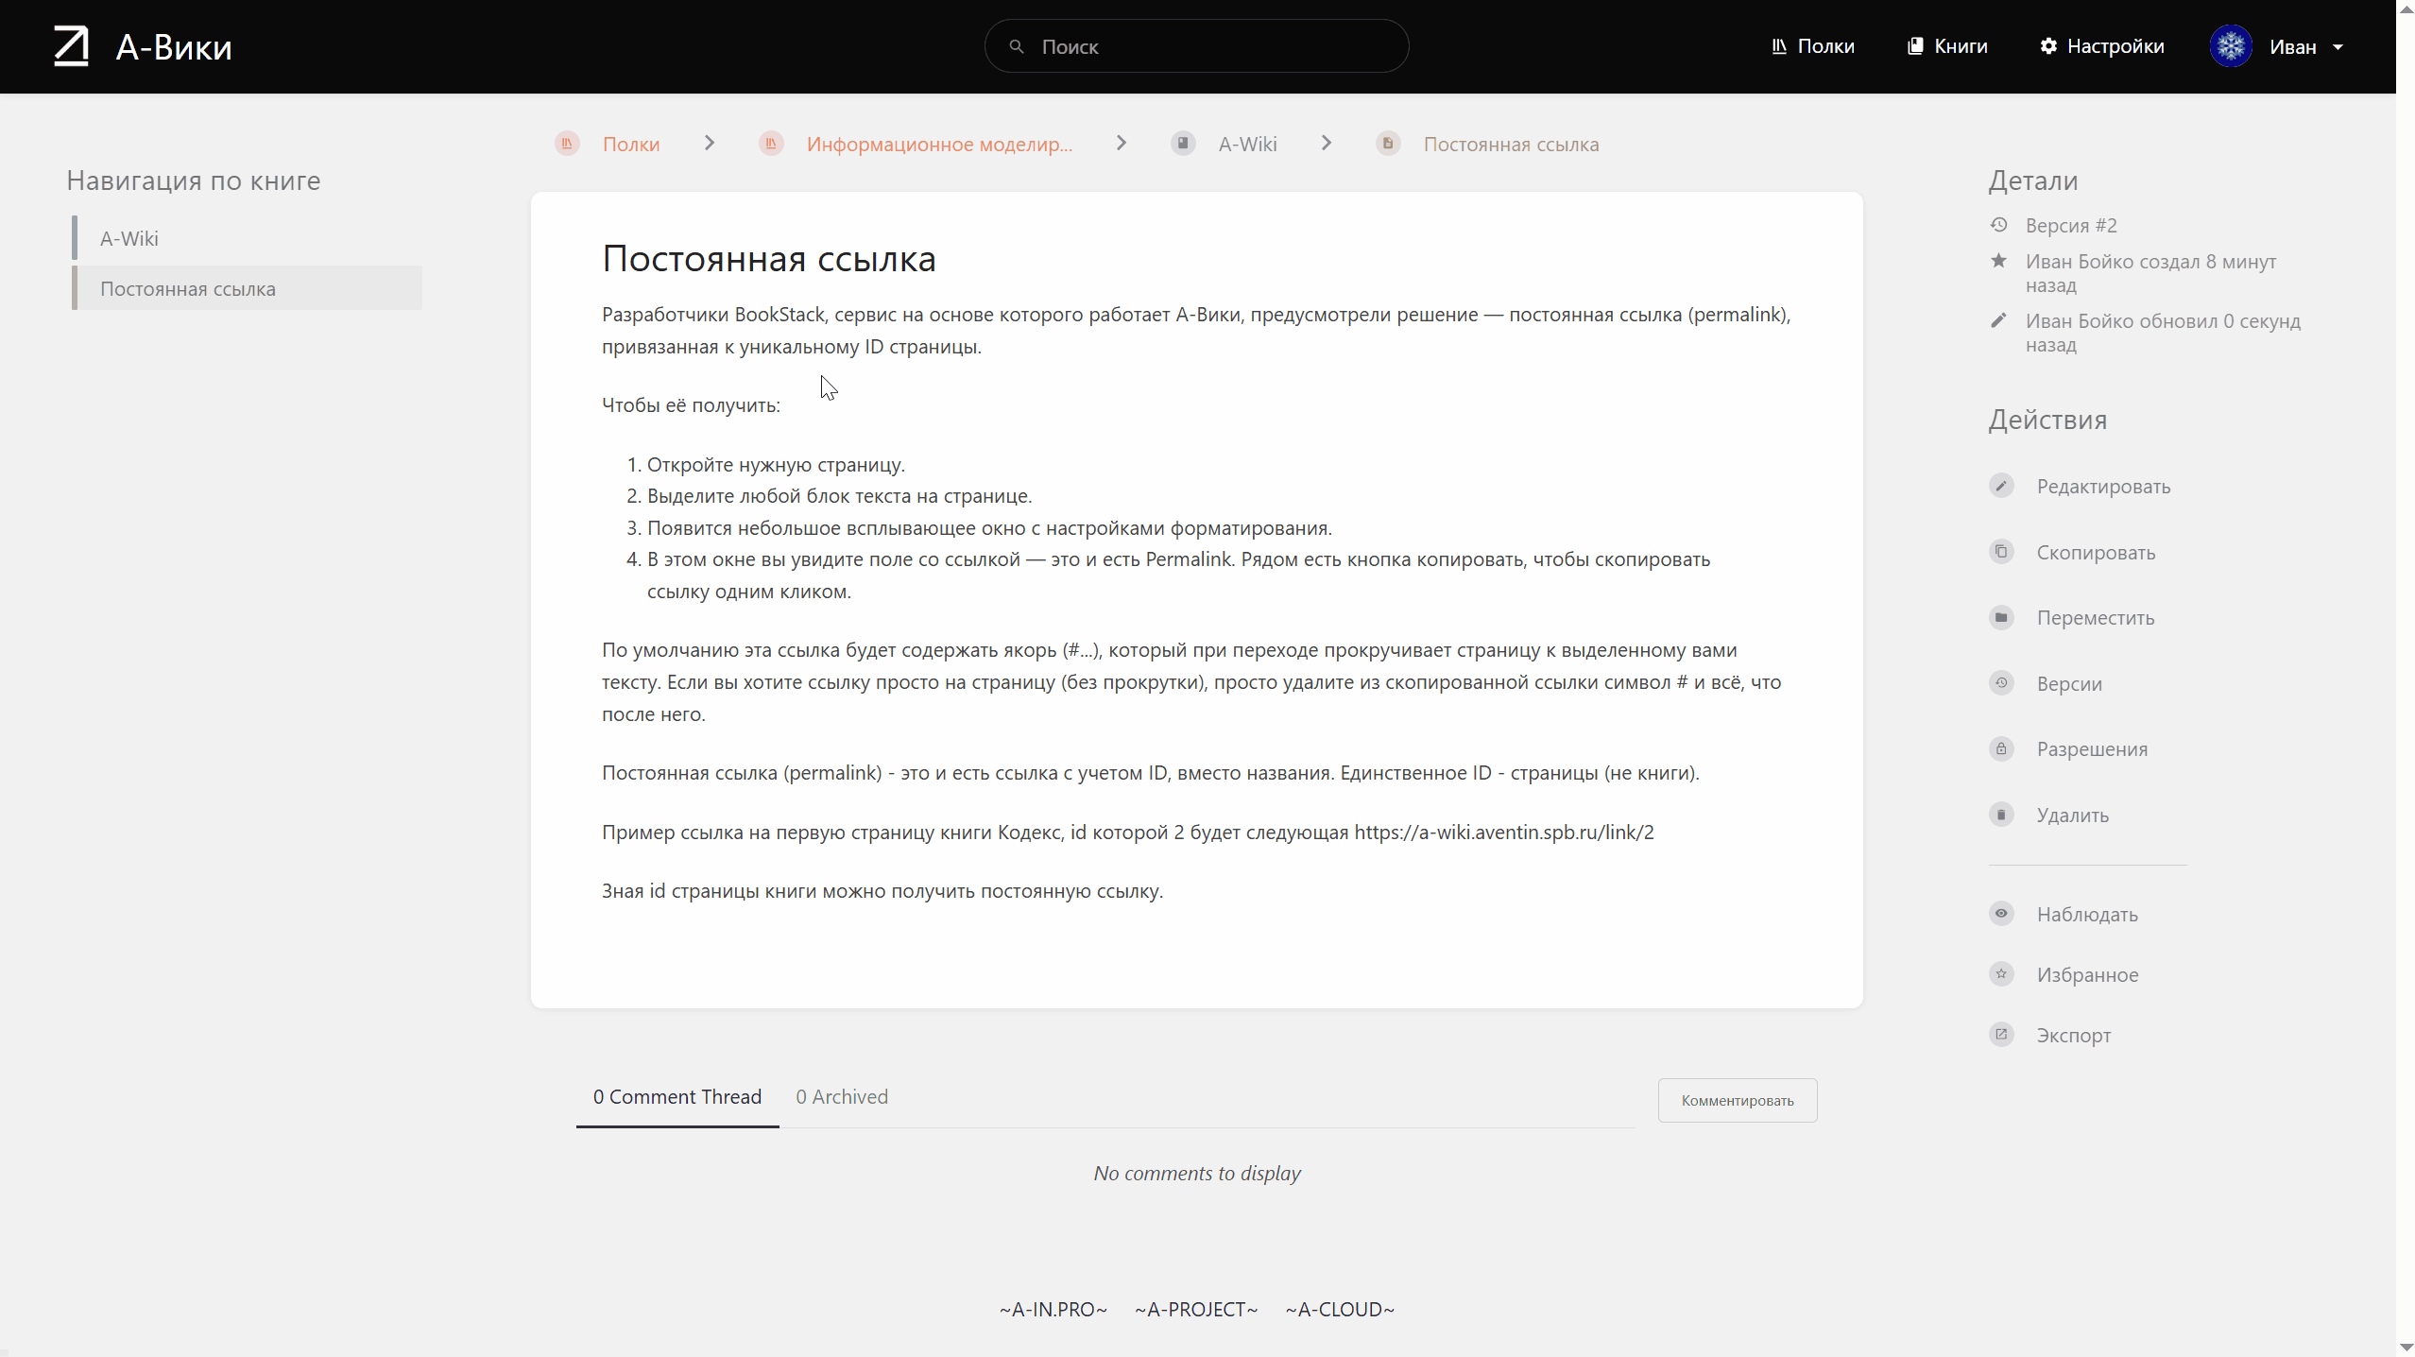Click the pencil icon beside updated info
Viewport: 2415px width, 1357px height.
click(1998, 320)
